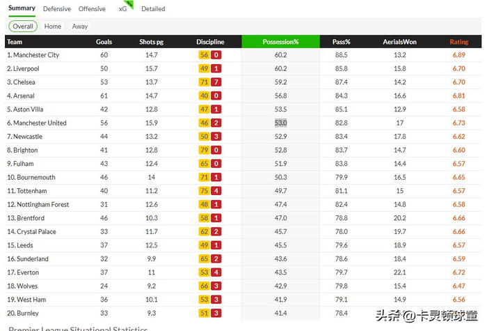This screenshot has width=487, height=331.
Task: Select the Home filter
Action: pos(53,26)
